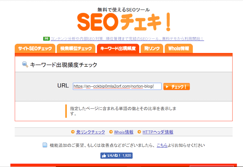Select the キーワード出現頻度 tab
Screen dimensions: 243x167
point(118,49)
